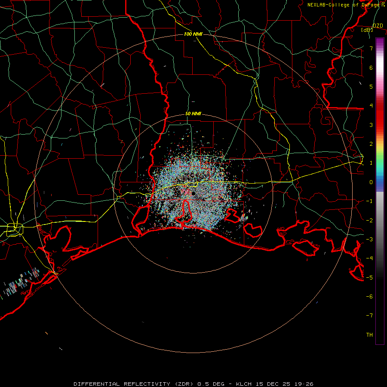Click the 5 tick label on the scale
Viewport: 387px width, 387px height.
[x=371, y=86]
